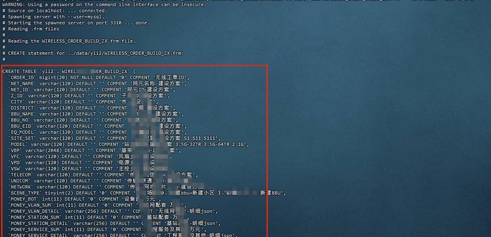This screenshot has width=491, height=237.
Task: Select the `MONEY_STATION_DETAIL` column line
Action: [x=114, y=223]
